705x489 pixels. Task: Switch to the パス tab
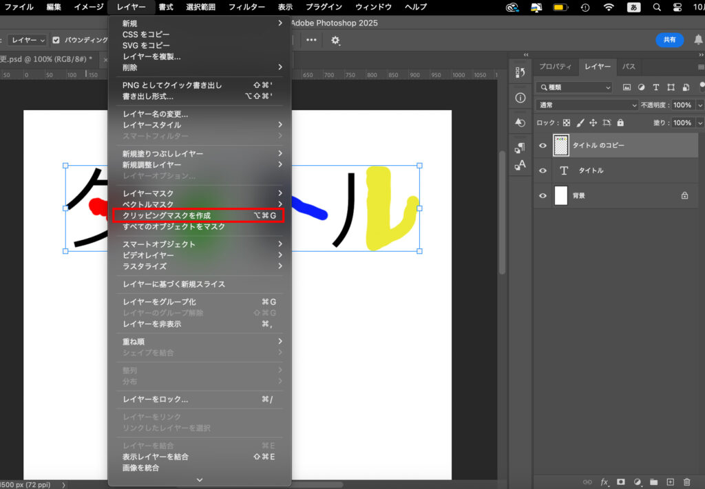tap(629, 67)
